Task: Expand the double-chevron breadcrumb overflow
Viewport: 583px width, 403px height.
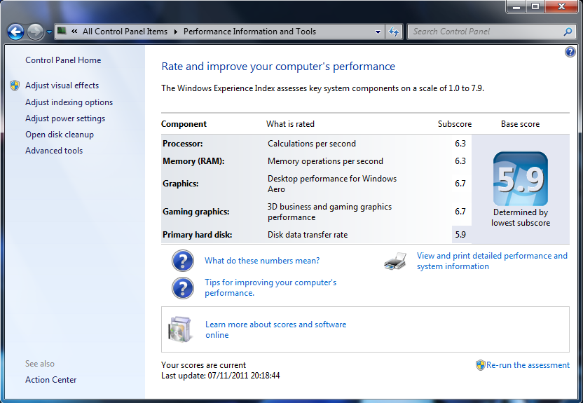Action: click(74, 32)
